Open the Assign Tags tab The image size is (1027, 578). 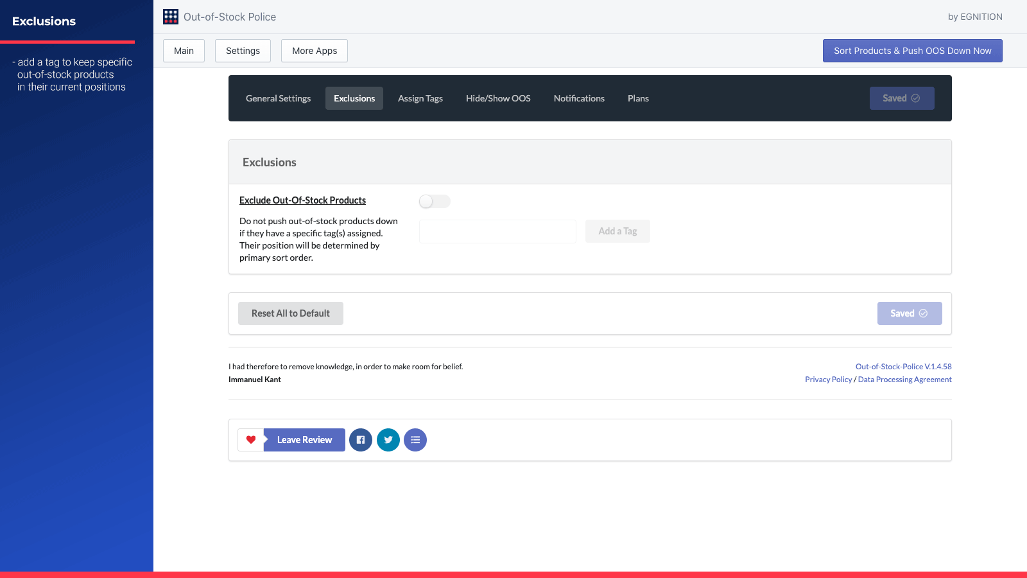(x=420, y=98)
